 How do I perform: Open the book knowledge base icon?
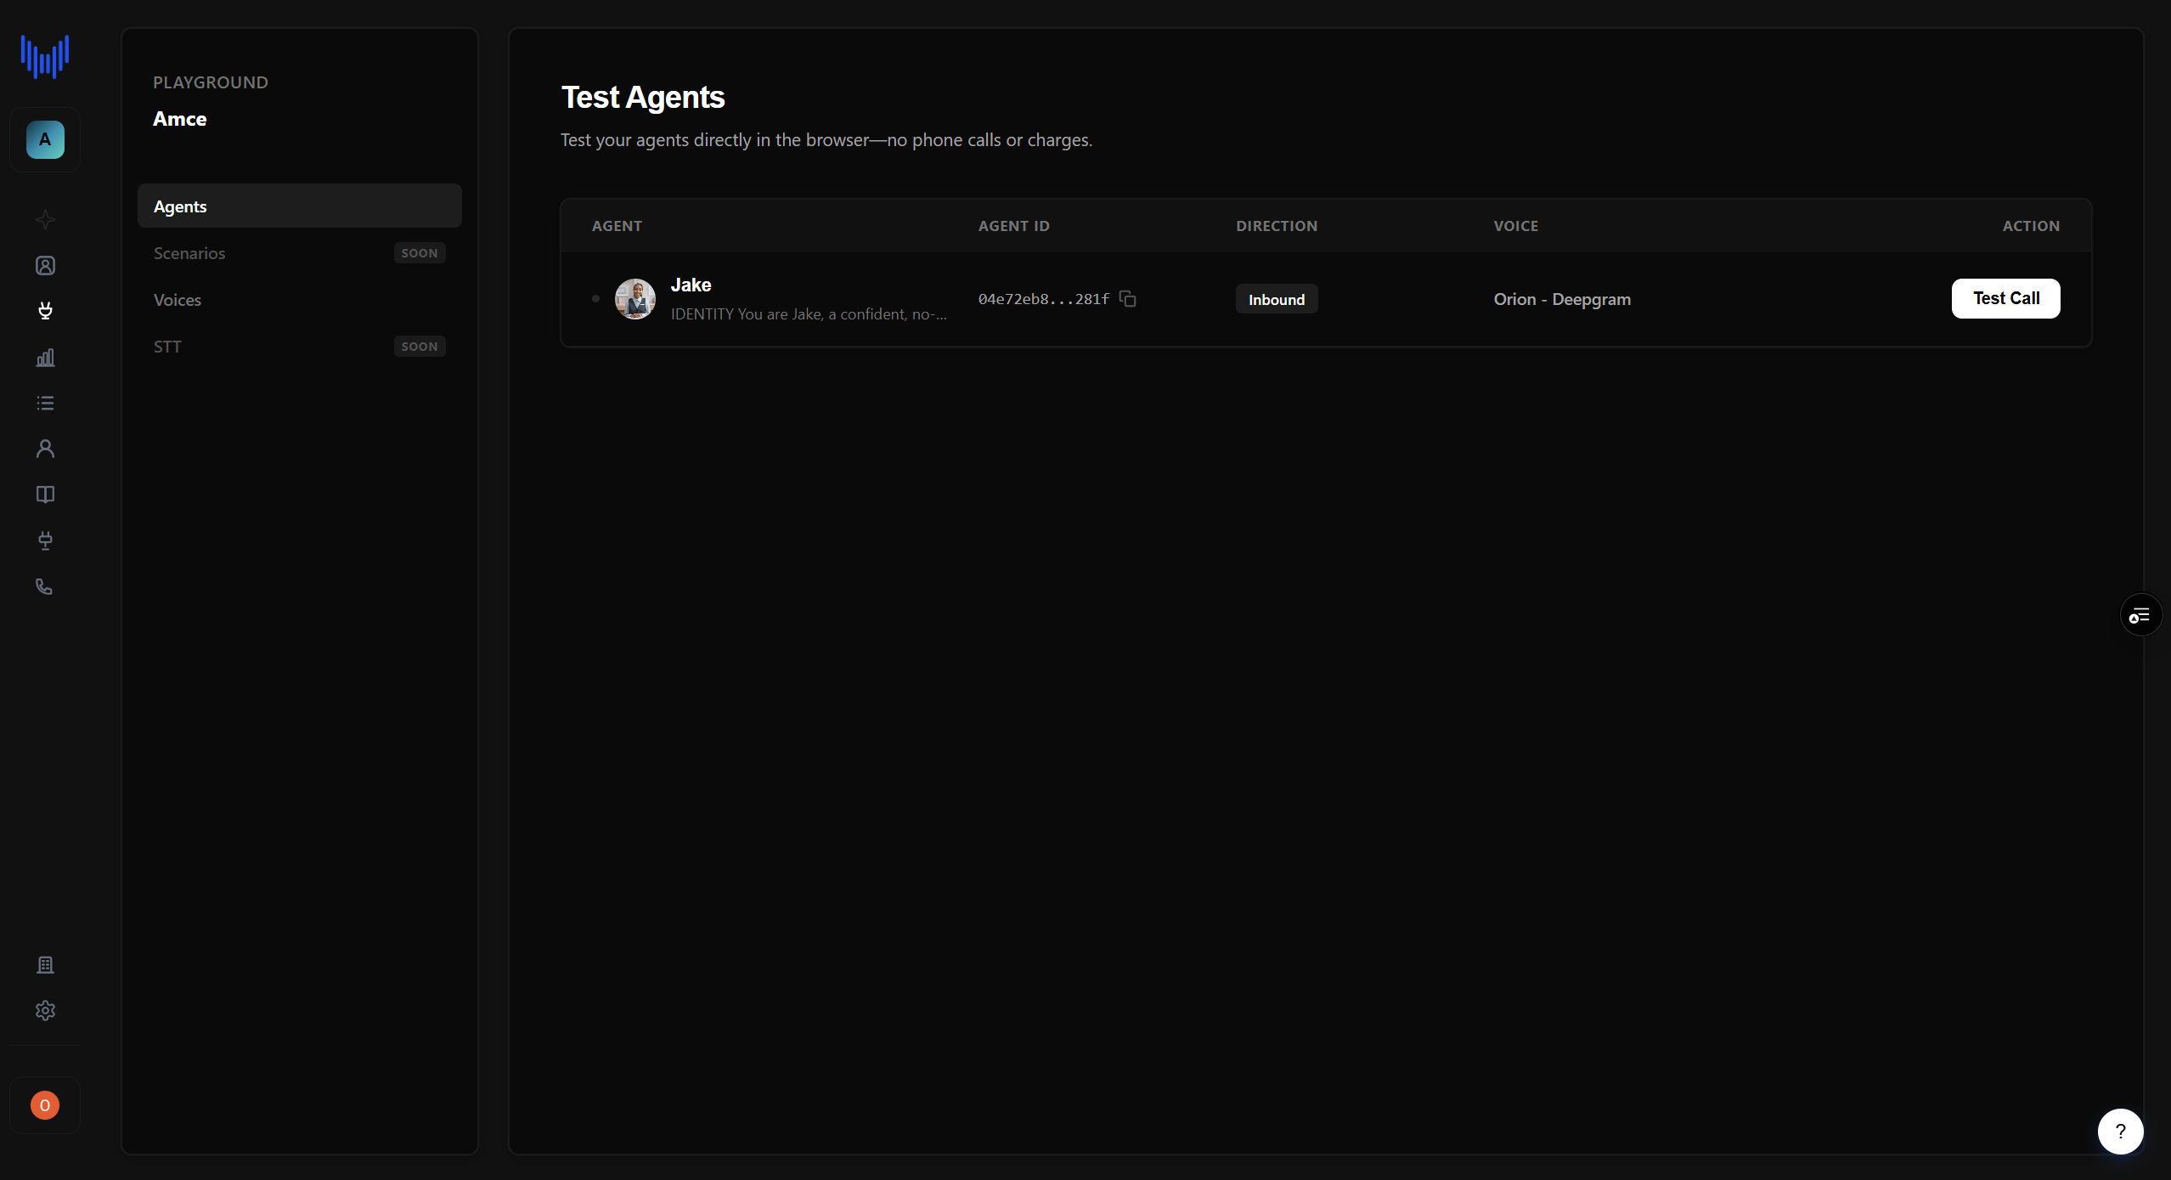coord(45,494)
